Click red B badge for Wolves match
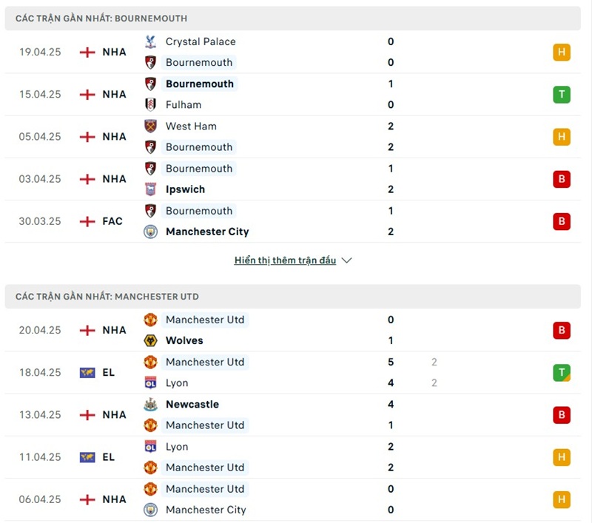The height and width of the screenshot is (523, 592). tap(562, 331)
